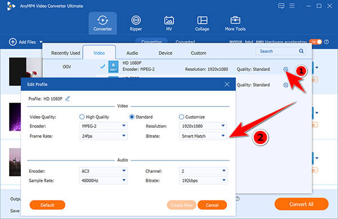Open the Frame Rate 24fps dropdown
Screen dimensions: 338x219
(103, 136)
